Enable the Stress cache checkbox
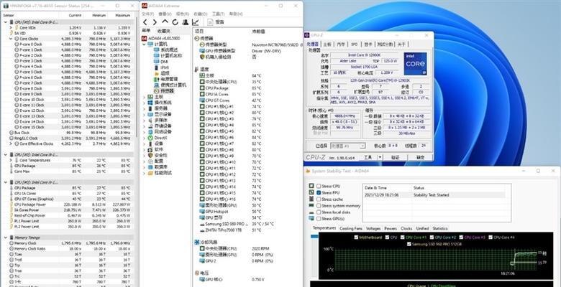Image resolution: width=561 pixels, height=287 pixels. coord(319,199)
